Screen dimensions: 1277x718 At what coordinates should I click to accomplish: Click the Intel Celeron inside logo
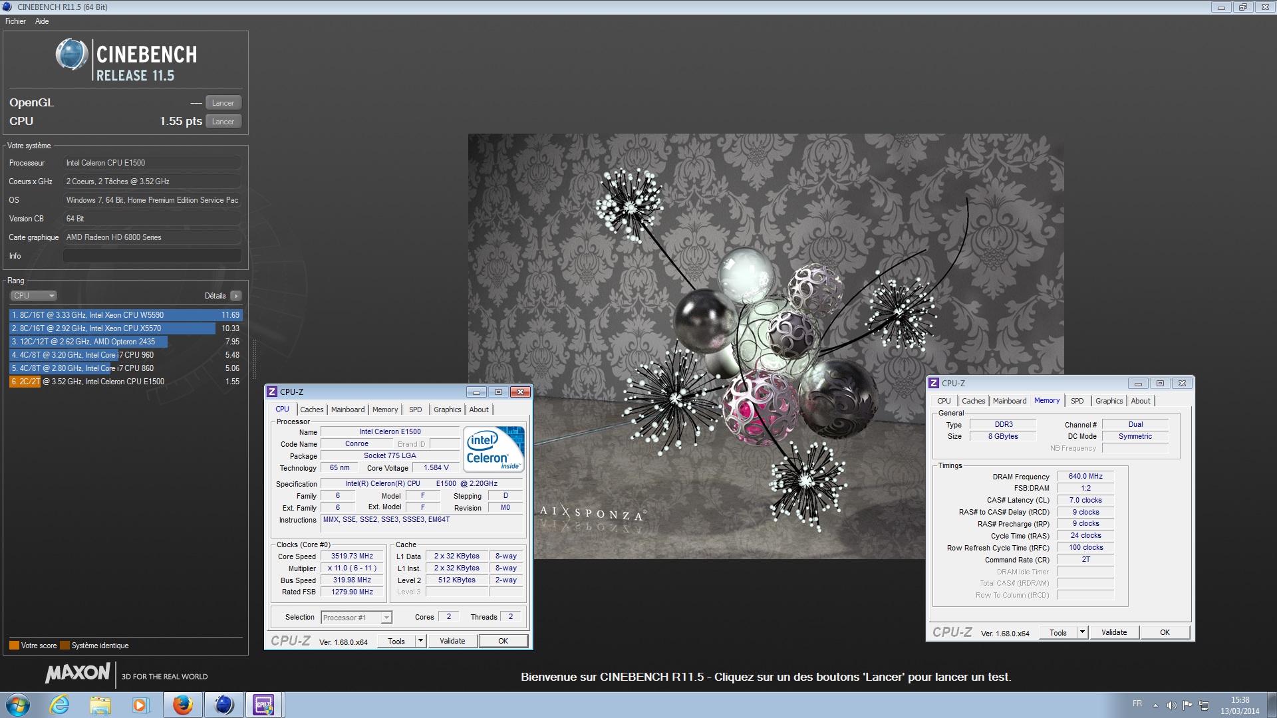[494, 449]
